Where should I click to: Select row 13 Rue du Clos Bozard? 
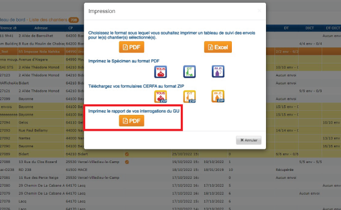click(x=38, y=162)
